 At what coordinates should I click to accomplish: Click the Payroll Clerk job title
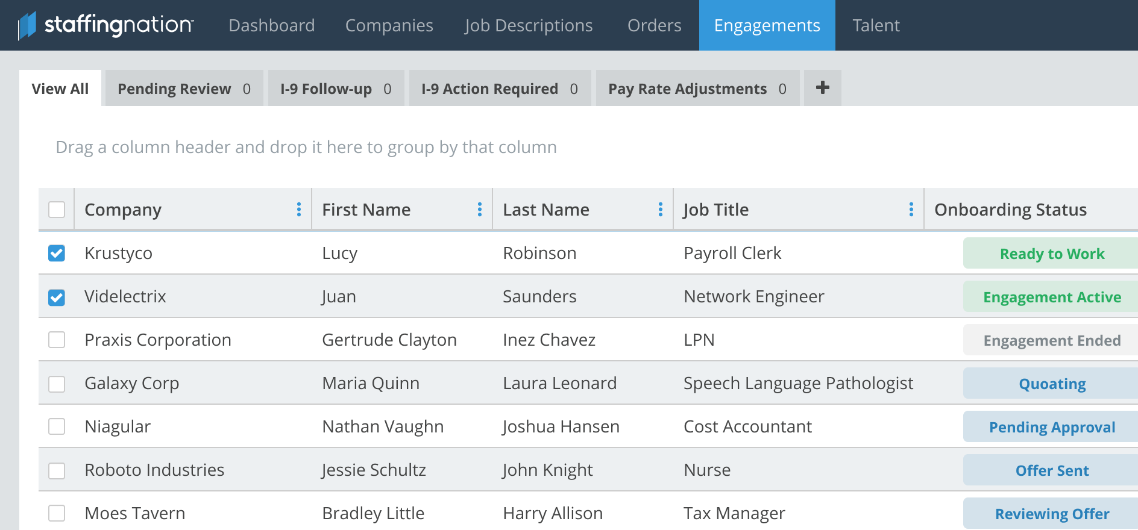click(732, 253)
